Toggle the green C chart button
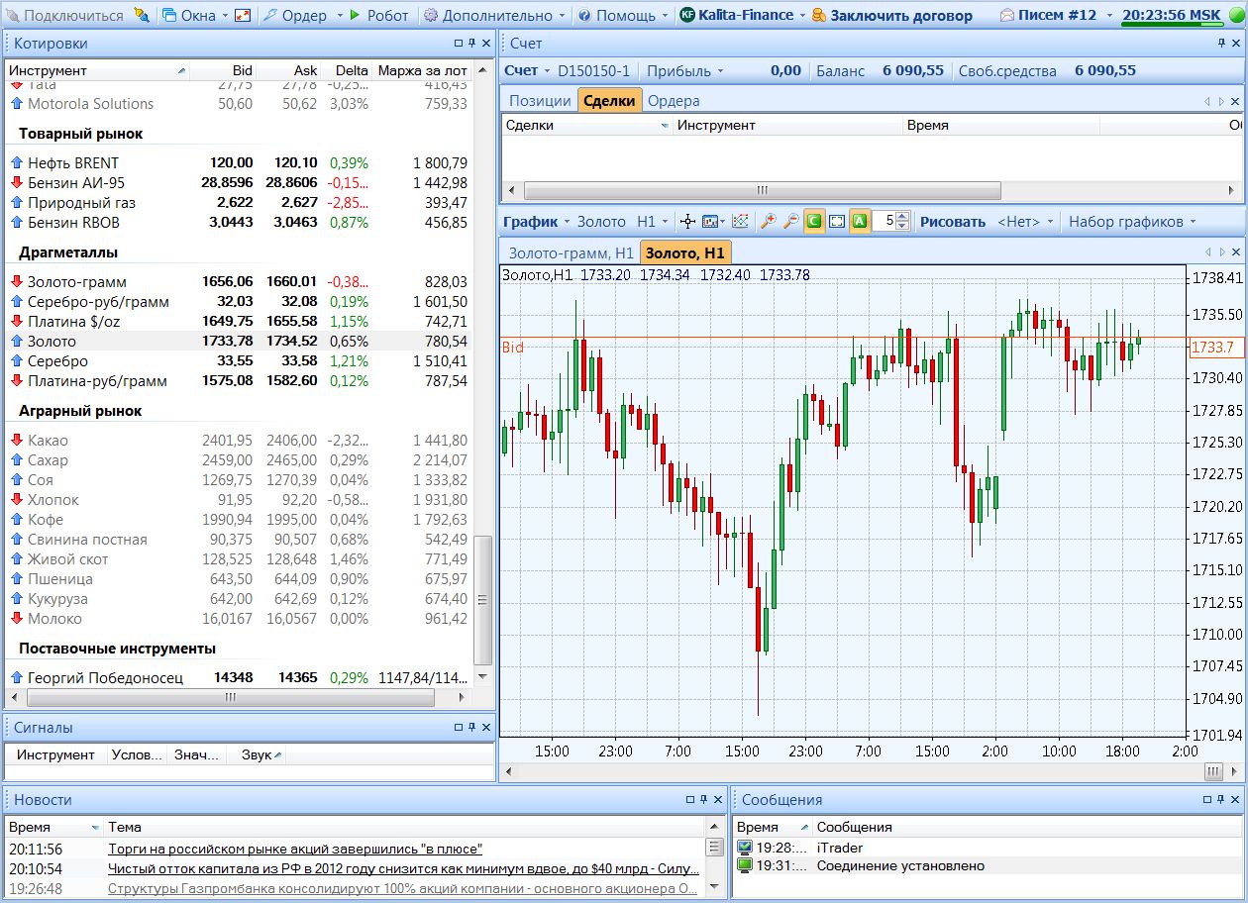The width and height of the screenshot is (1248, 903). pos(813,222)
